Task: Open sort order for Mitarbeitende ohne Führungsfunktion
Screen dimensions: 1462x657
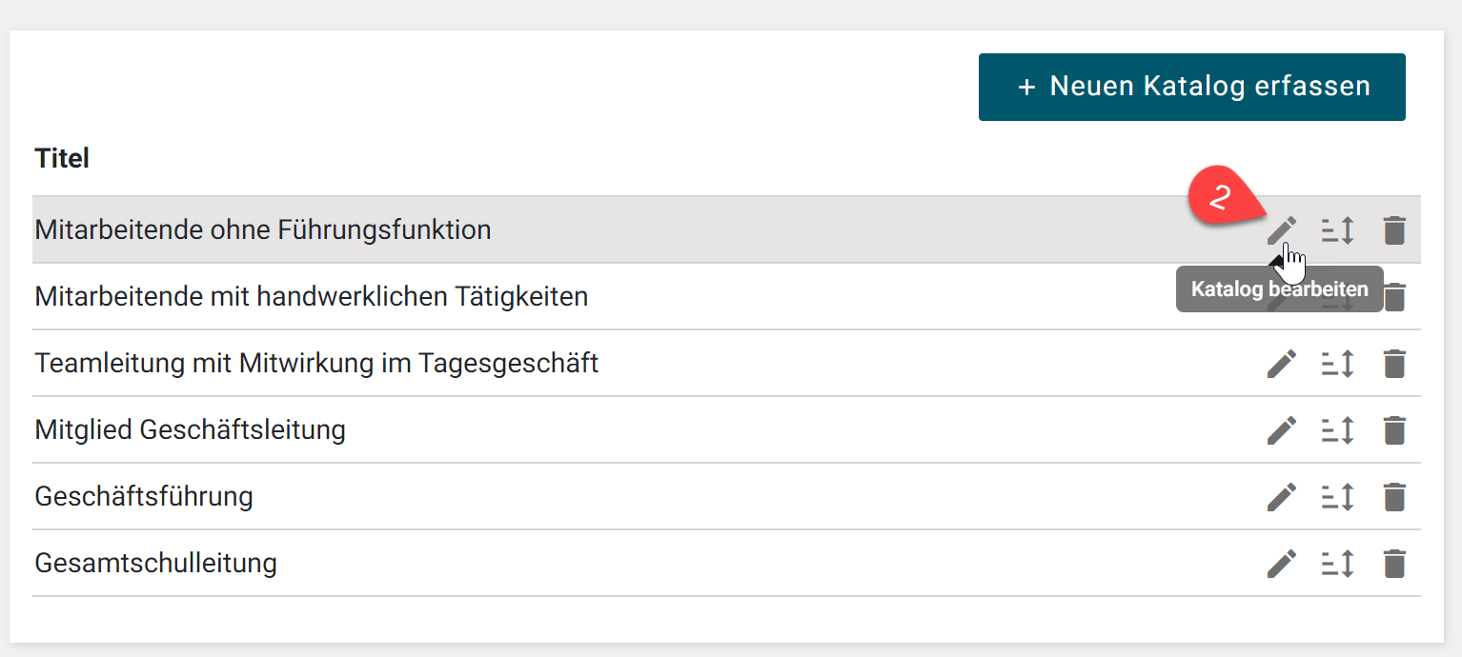Action: (1337, 229)
